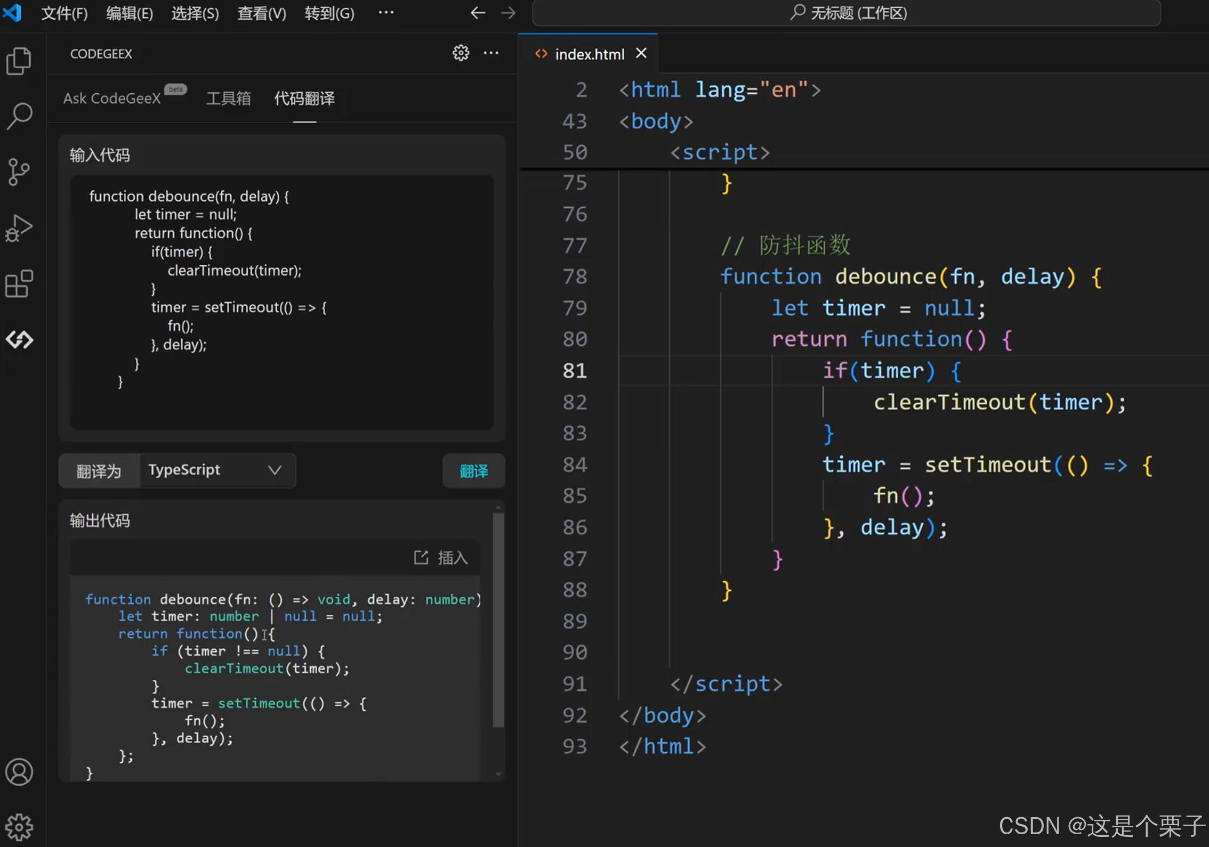Image resolution: width=1209 pixels, height=847 pixels.
Task: Click the sticky script tag line 50
Action: [x=720, y=153]
